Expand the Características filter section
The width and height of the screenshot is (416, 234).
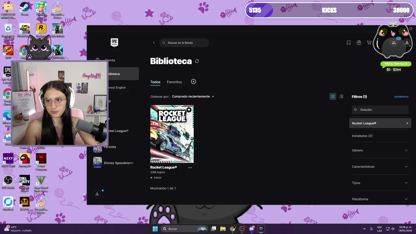coord(380,166)
